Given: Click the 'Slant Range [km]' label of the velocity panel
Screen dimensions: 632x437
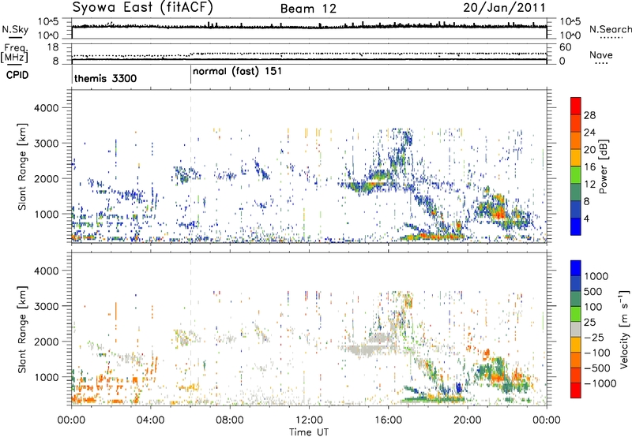Looking at the screenshot, I should 22,329.
